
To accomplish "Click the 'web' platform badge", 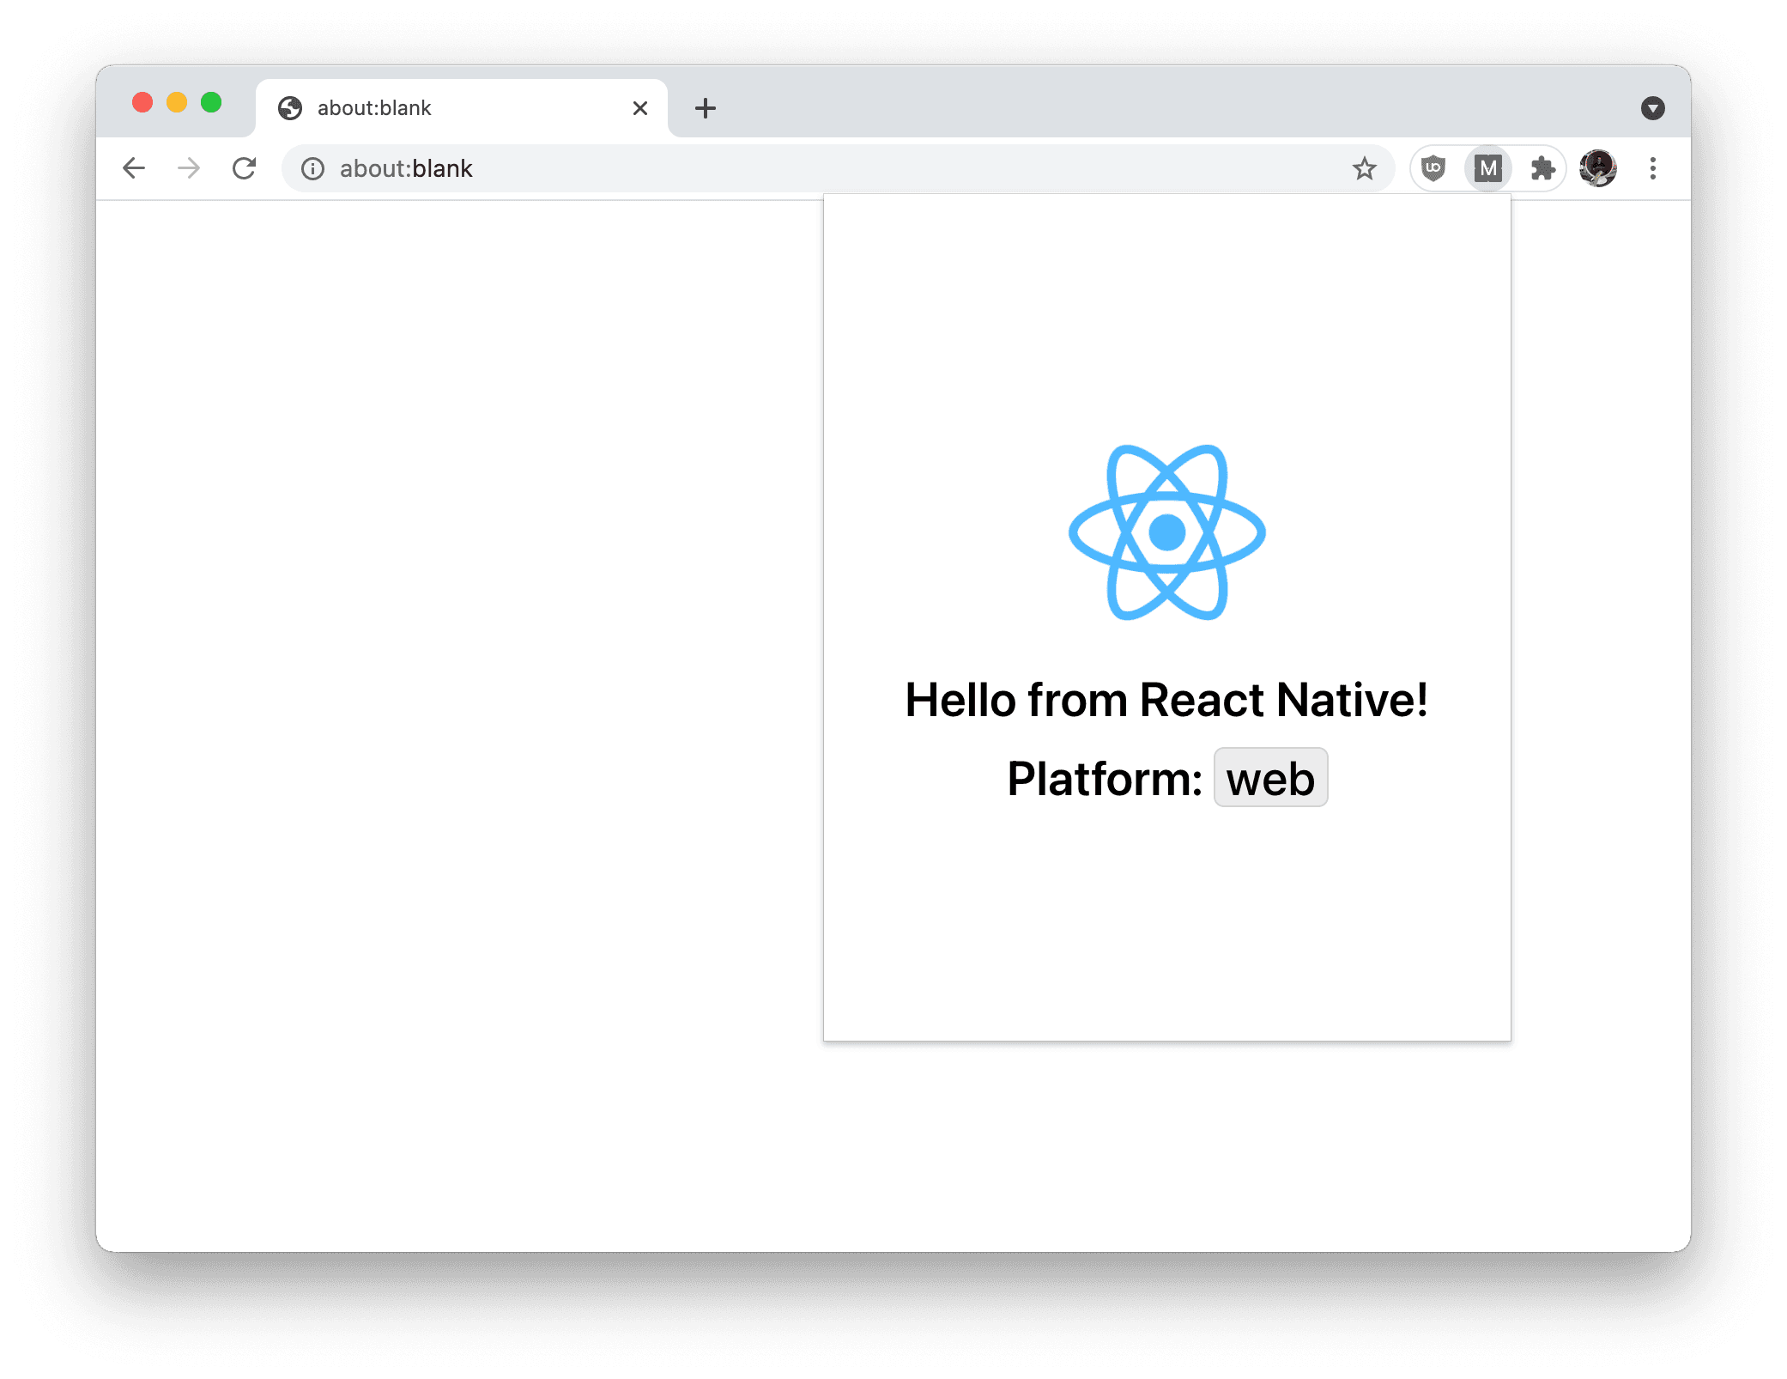I will pos(1270,778).
